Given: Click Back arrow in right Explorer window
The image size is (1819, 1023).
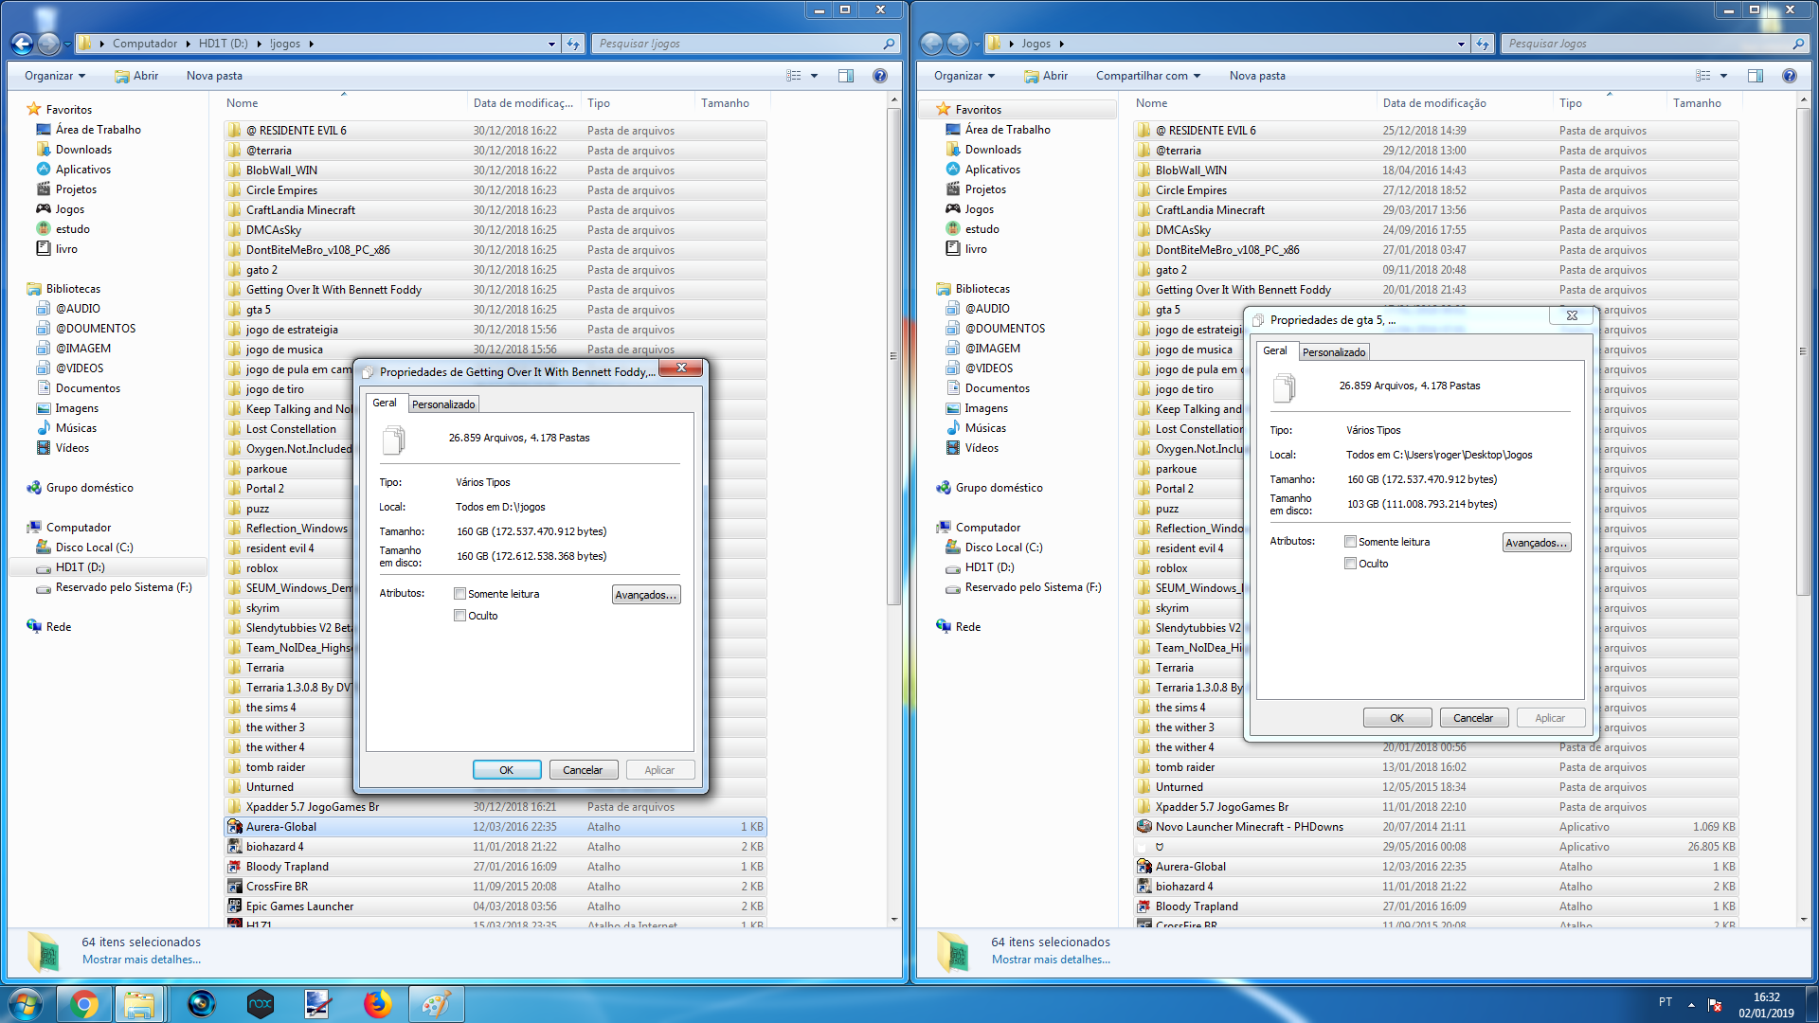Looking at the screenshot, I should tap(932, 44).
